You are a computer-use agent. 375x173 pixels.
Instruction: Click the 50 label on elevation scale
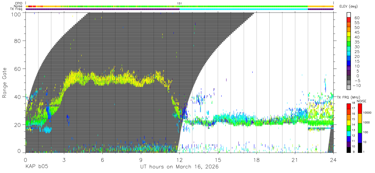pyautogui.click(x=356, y=28)
